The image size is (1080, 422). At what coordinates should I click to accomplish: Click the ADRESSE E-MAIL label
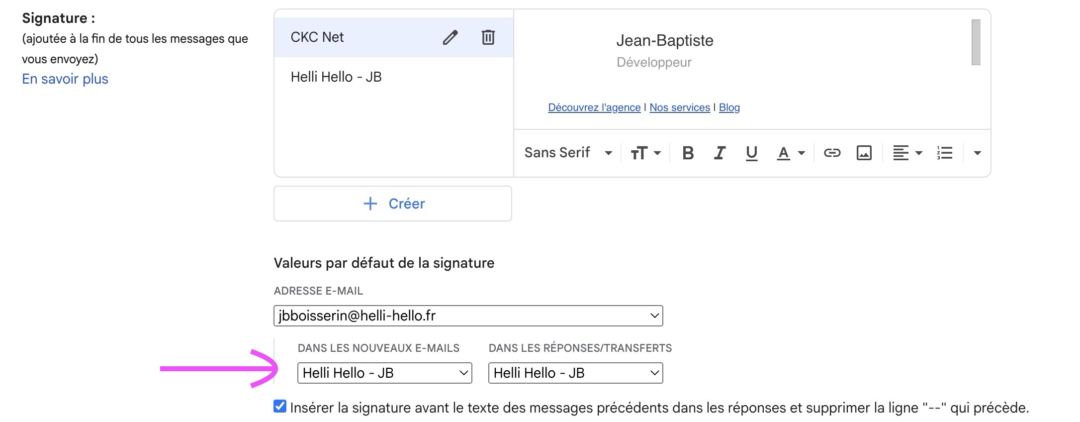[318, 291]
